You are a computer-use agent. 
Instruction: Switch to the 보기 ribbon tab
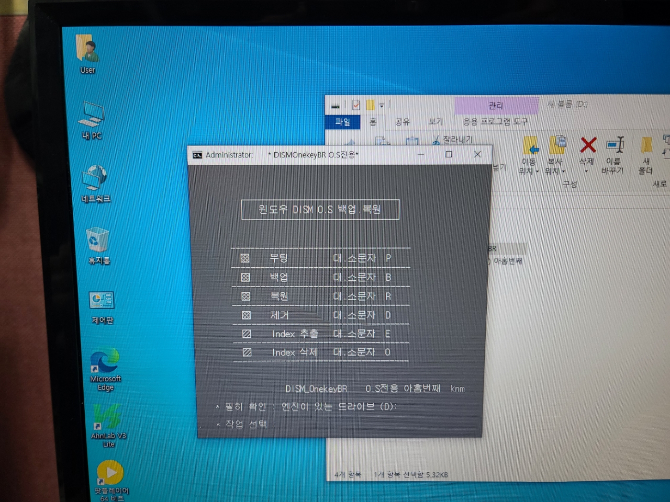435,122
